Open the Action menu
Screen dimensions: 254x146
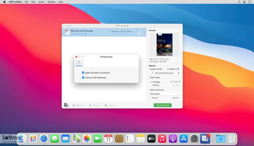coord(41,2)
